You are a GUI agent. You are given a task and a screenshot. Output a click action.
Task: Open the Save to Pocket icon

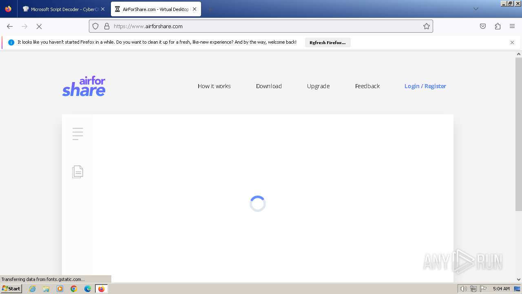[483, 26]
